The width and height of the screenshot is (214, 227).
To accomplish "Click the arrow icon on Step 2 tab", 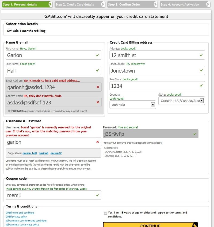I will click(103, 4).
